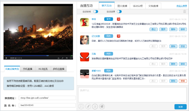Toggle the 自动滚屏 switch
Viewport: 189px width, 111px height.
tap(119, 11)
